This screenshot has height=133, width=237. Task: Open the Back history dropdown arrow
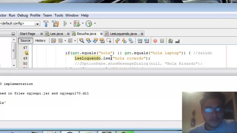pos(65,41)
